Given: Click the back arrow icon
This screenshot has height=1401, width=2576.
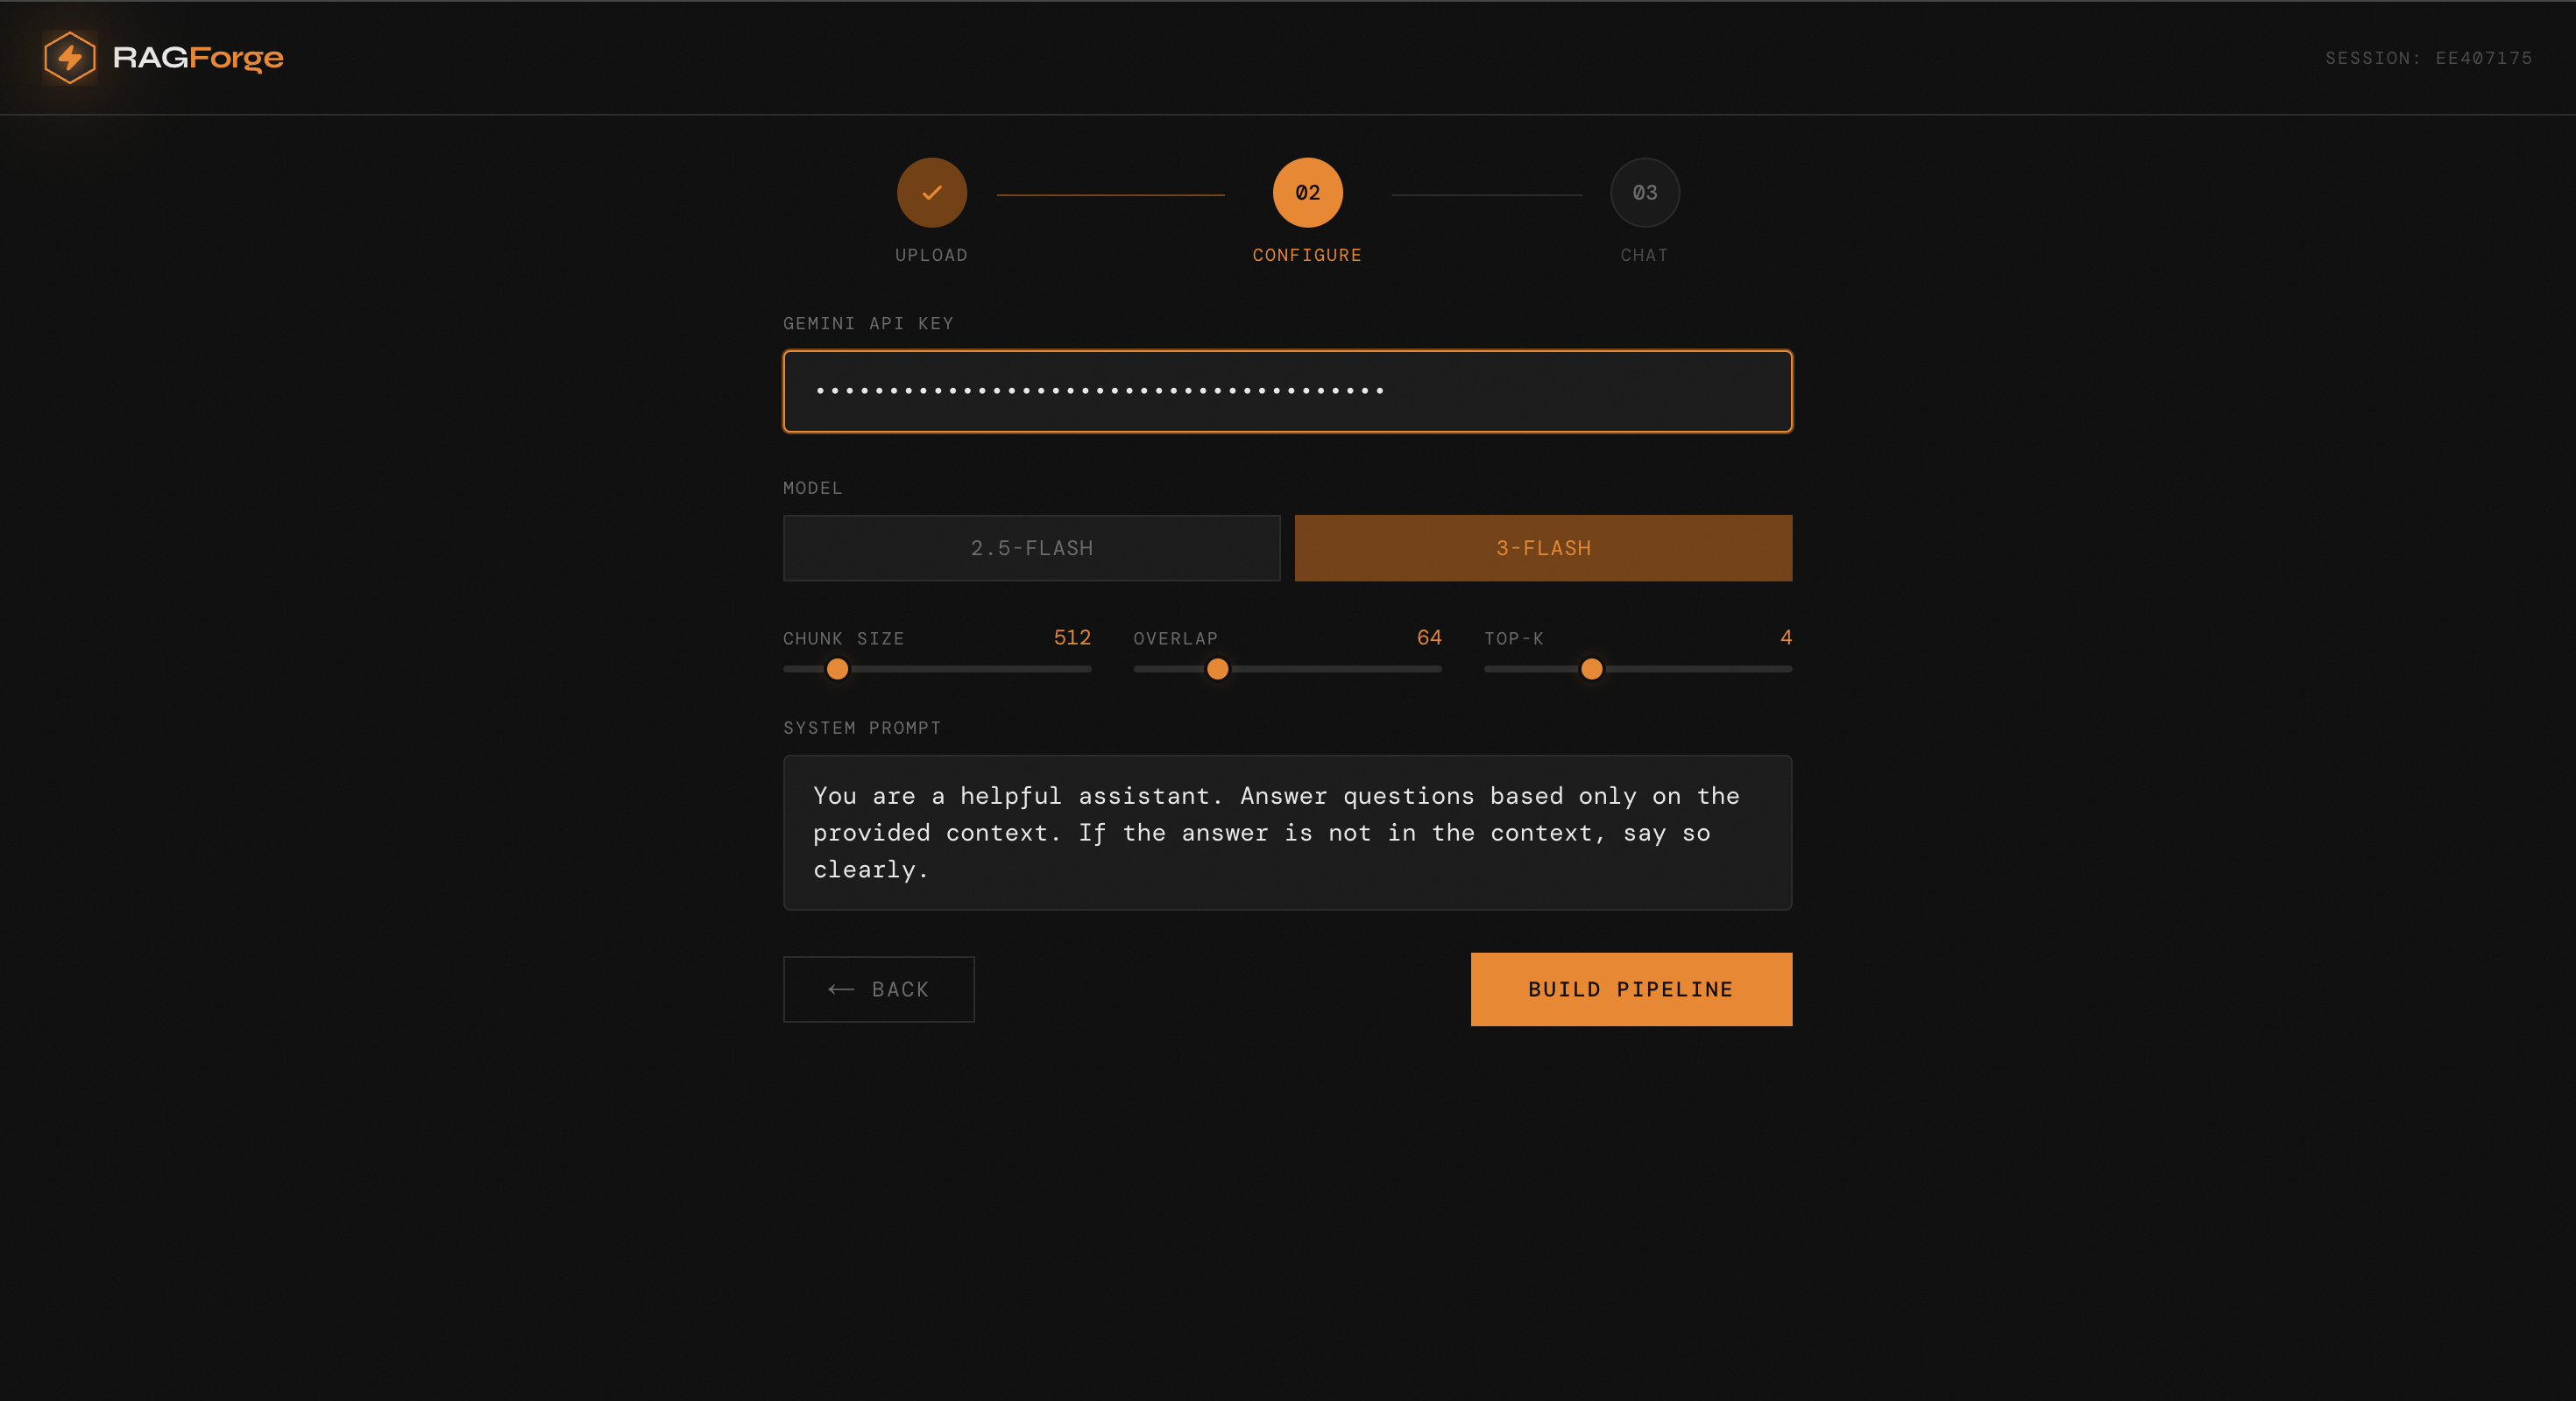Looking at the screenshot, I should (x=841, y=989).
